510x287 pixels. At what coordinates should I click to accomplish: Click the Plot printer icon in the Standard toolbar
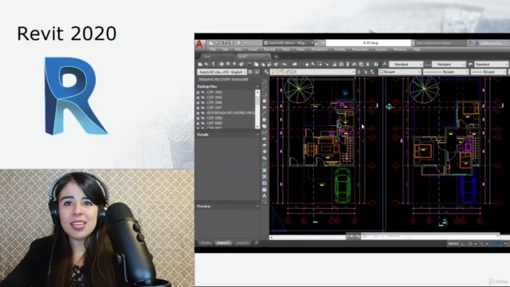coord(222,64)
